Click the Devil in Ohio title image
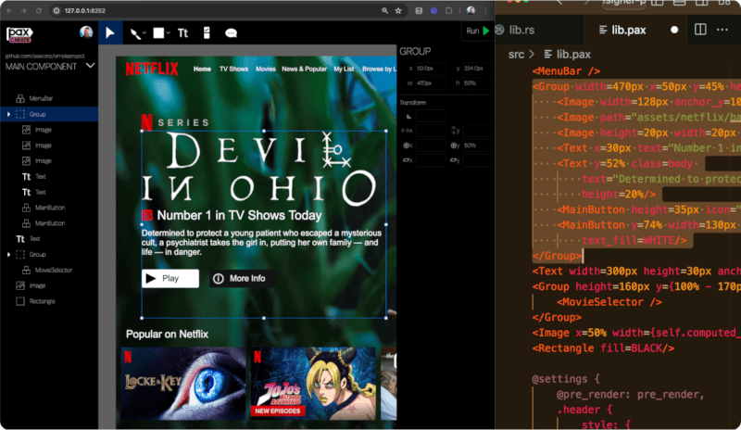 tap(259, 170)
